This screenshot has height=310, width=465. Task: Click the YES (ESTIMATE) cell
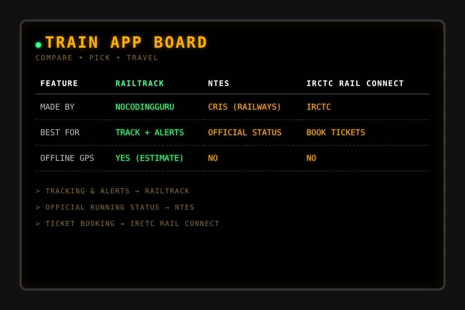coord(150,158)
